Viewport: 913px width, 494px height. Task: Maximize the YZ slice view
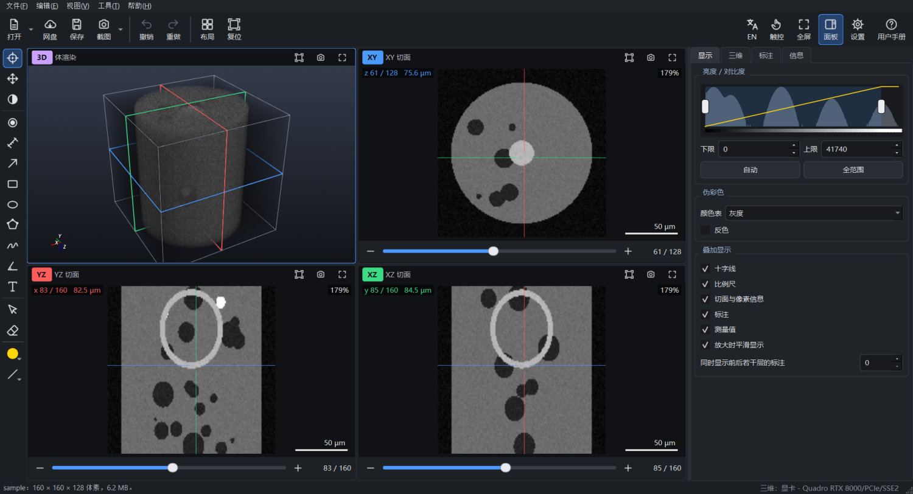pos(342,274)
